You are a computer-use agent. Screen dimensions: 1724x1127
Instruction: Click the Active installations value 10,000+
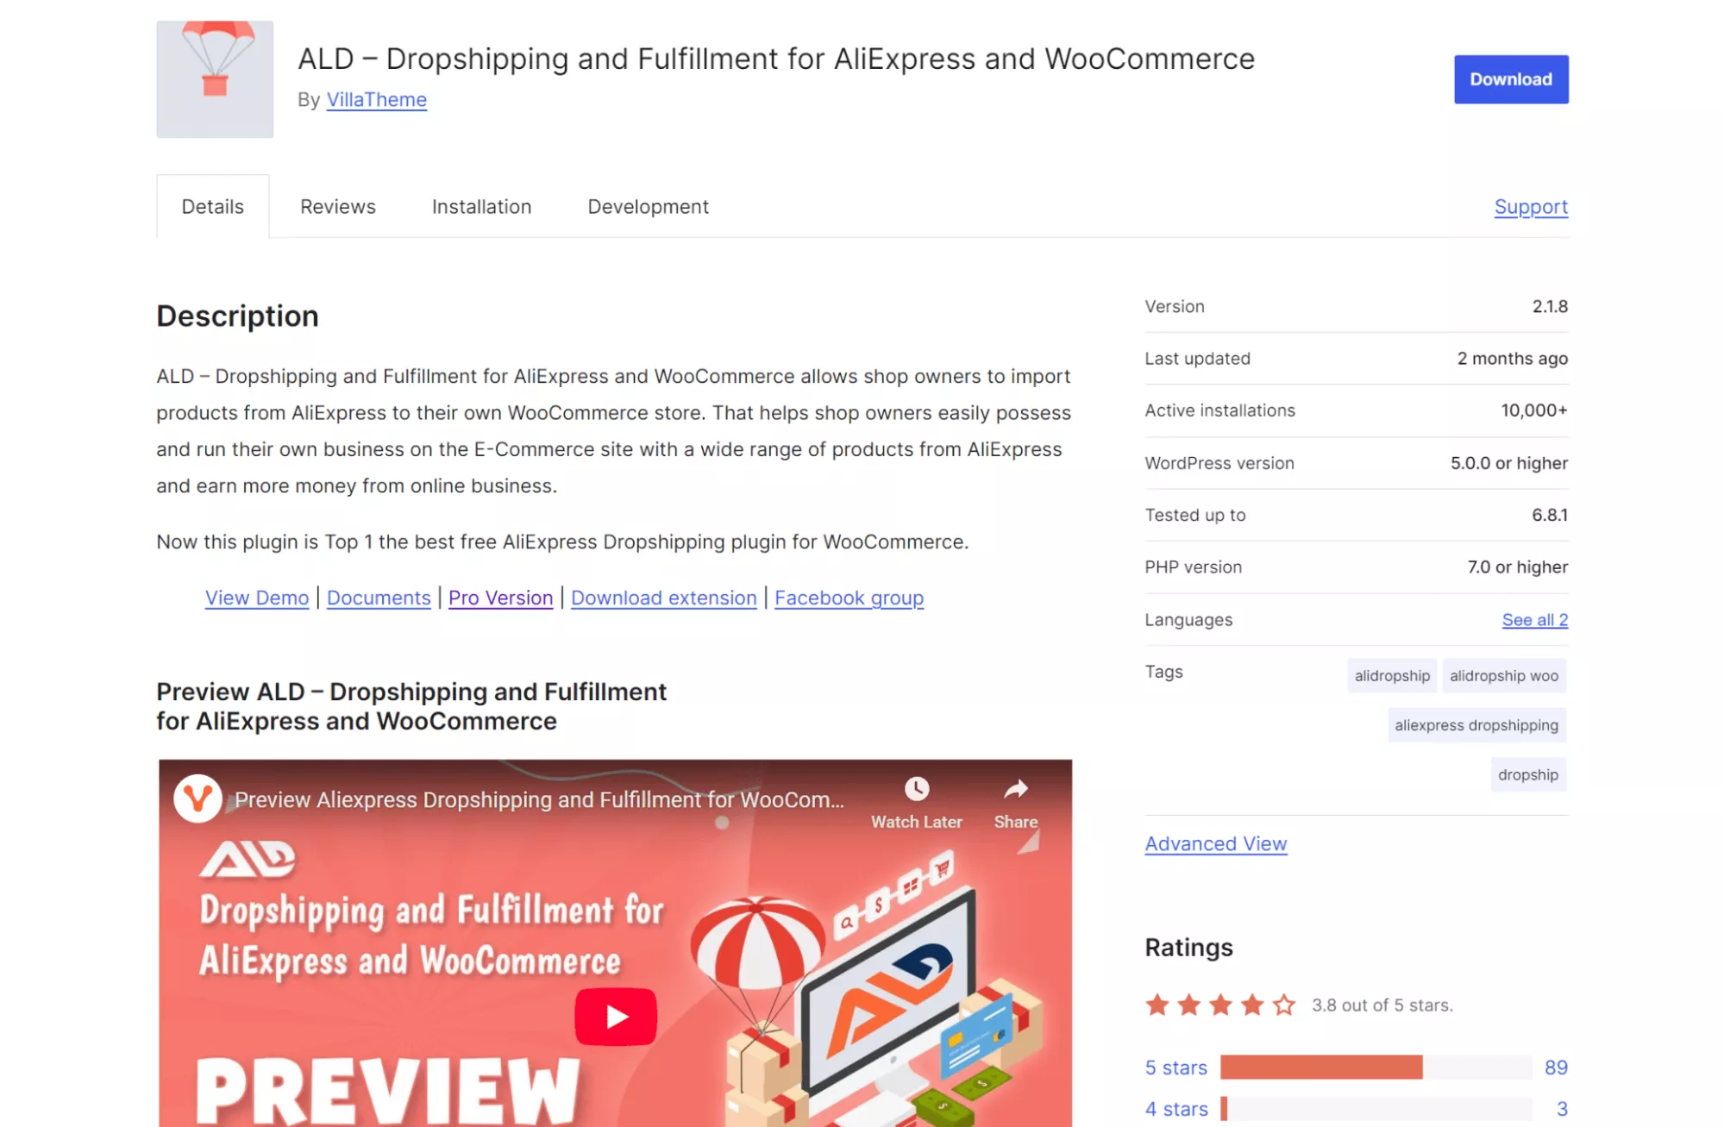[1534, 410]
